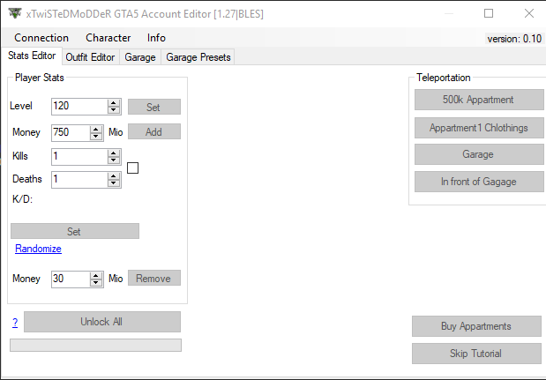Switch to the Stats Editor tab
The height and width of the screenshot is (380, 546).
click(x=32, y=56)
